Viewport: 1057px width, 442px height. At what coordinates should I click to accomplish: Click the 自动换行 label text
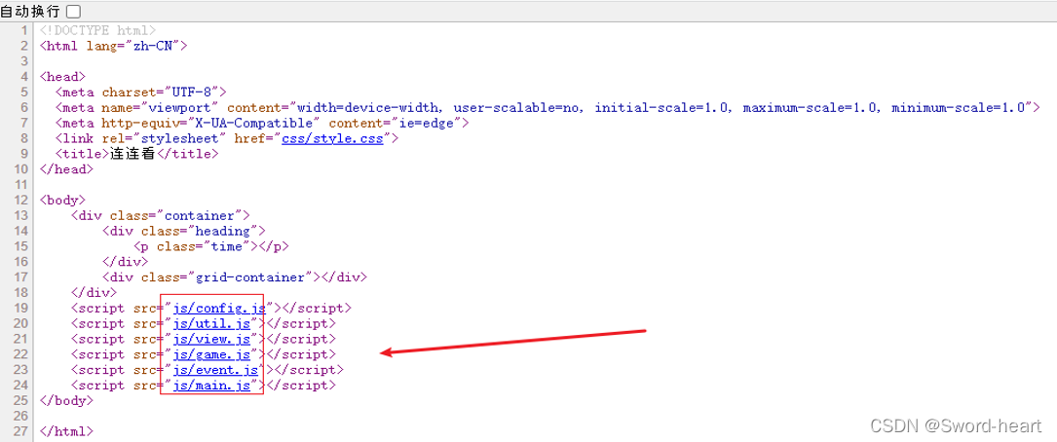[x=31, y=11]
